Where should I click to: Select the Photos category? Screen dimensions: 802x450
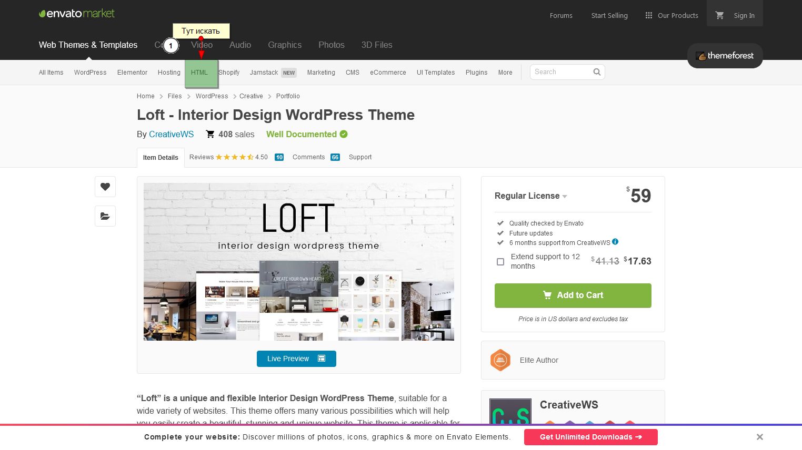pos(332,45)
